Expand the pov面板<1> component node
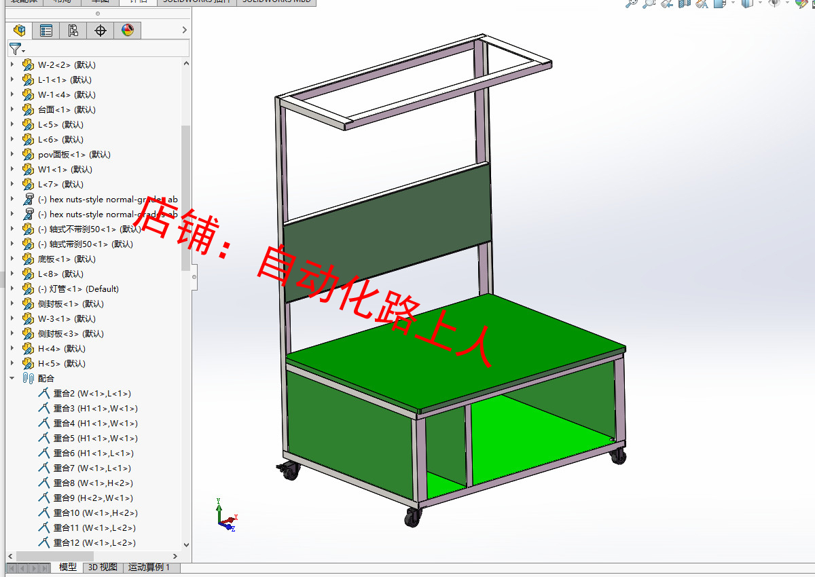 coord(12,155)
